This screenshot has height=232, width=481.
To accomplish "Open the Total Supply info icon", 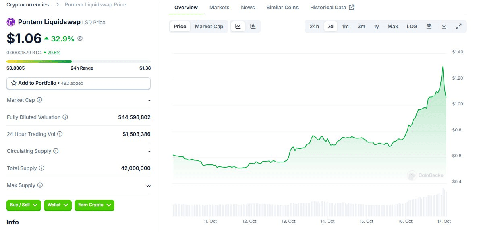I will point(42,168).
